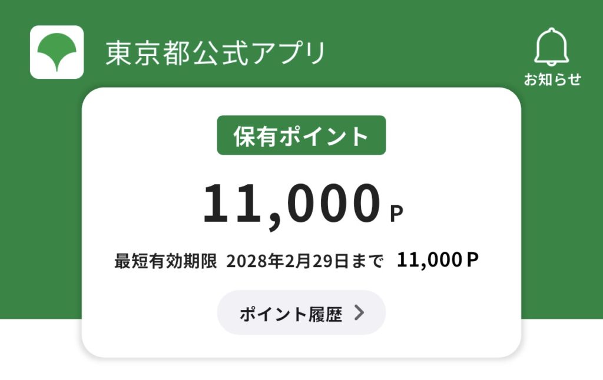This screenshot has width=603, height=380.
Task: Click the まで text after the expiry date
Action: click(x=371, y=261)
